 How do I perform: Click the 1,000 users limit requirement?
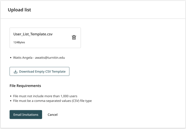[45, 96]
